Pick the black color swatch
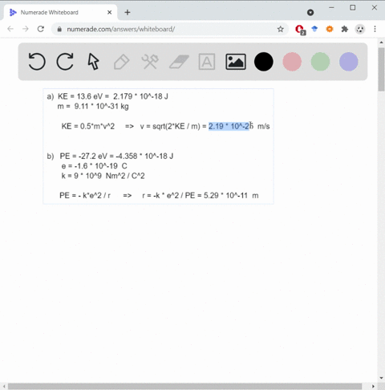Image resolution: width=385 pixels, height=390 pixels. (x=264, y=62)
